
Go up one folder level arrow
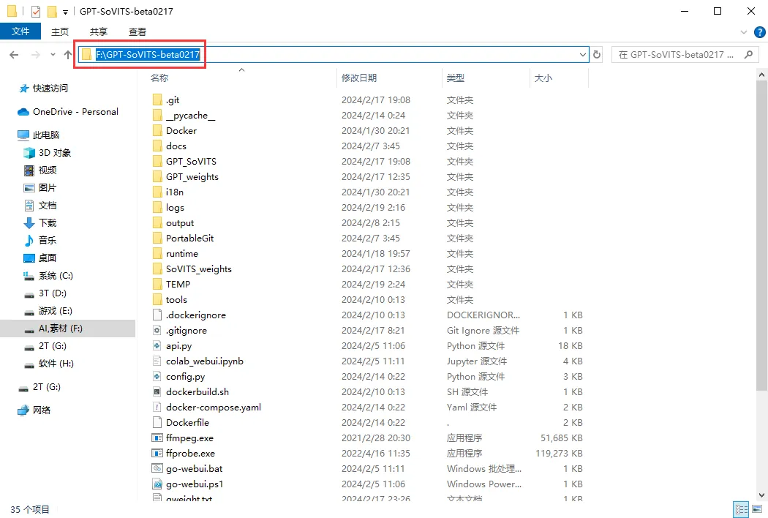[68, 55]
